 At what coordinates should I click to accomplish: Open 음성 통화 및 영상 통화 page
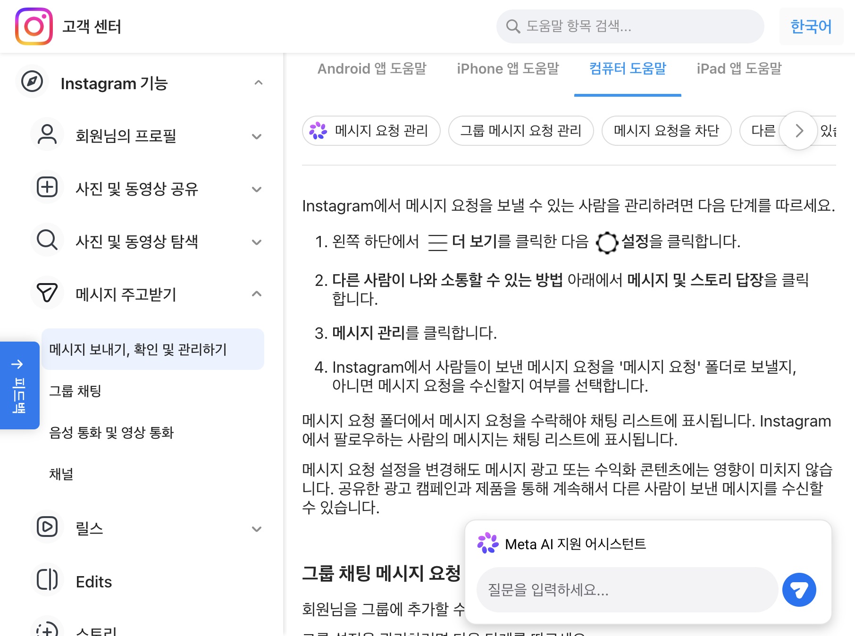point(111,432)
